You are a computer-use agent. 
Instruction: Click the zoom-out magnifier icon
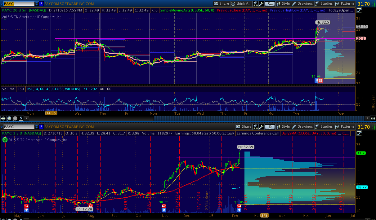[15, 118]
